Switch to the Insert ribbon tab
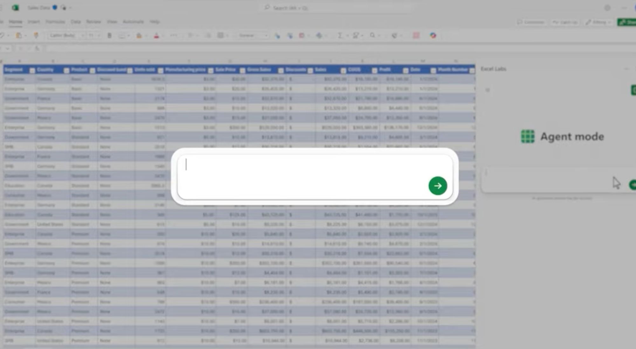636x349 pixels. pyautogui.click(x=33, y=22)
